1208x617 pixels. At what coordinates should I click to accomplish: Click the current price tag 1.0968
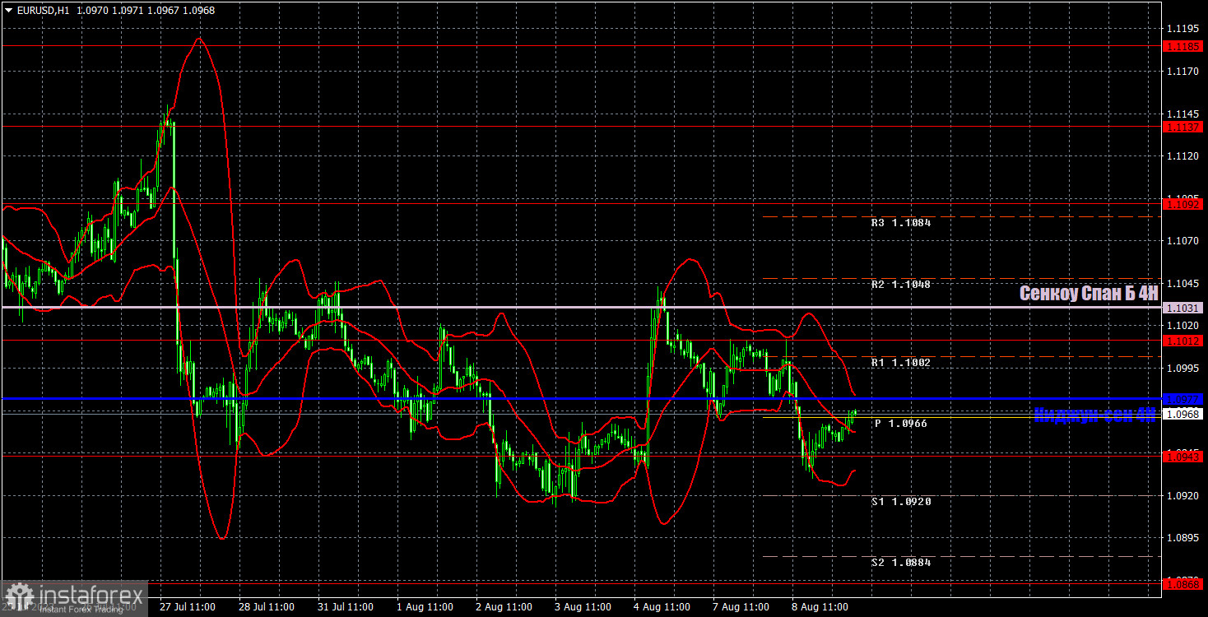[1183, 414]
